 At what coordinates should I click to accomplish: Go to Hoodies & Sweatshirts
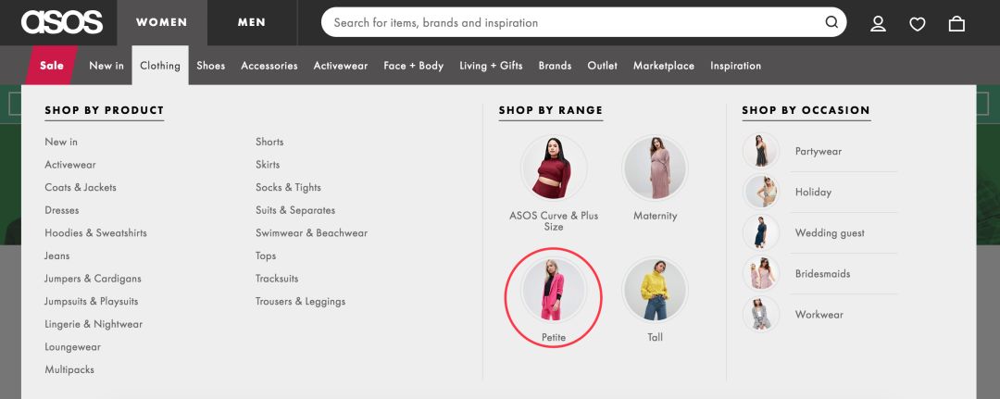(x=95, y=232)
